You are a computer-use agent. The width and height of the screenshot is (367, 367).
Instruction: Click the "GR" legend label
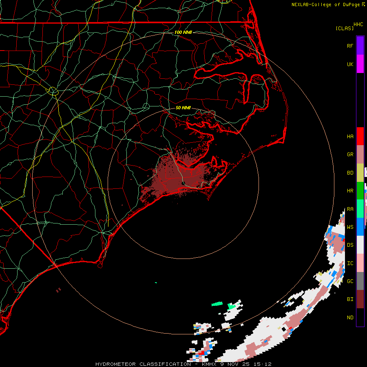[x=350, y=155]
